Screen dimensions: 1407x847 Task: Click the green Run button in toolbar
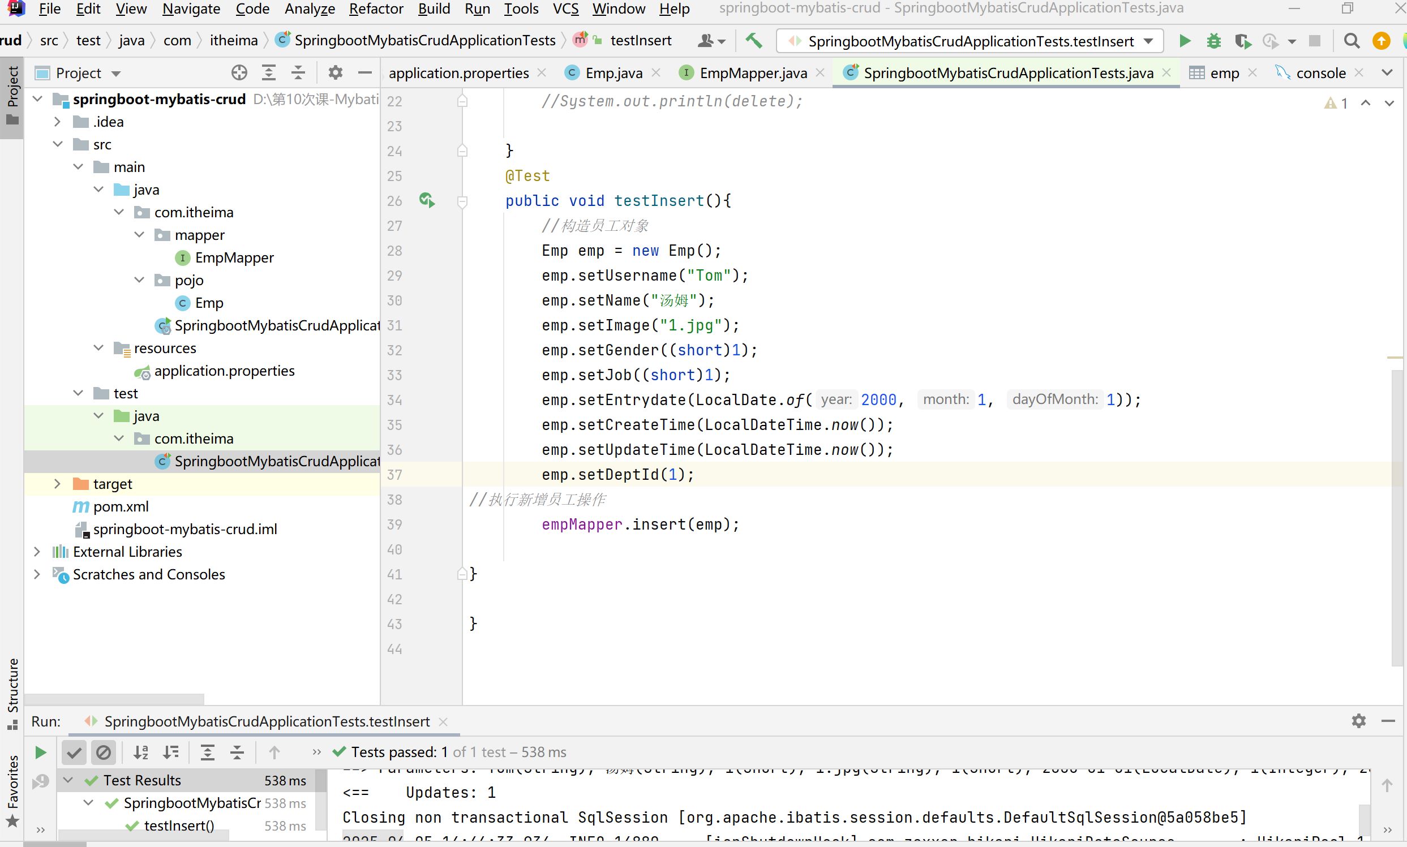[x=1185, y=41]
